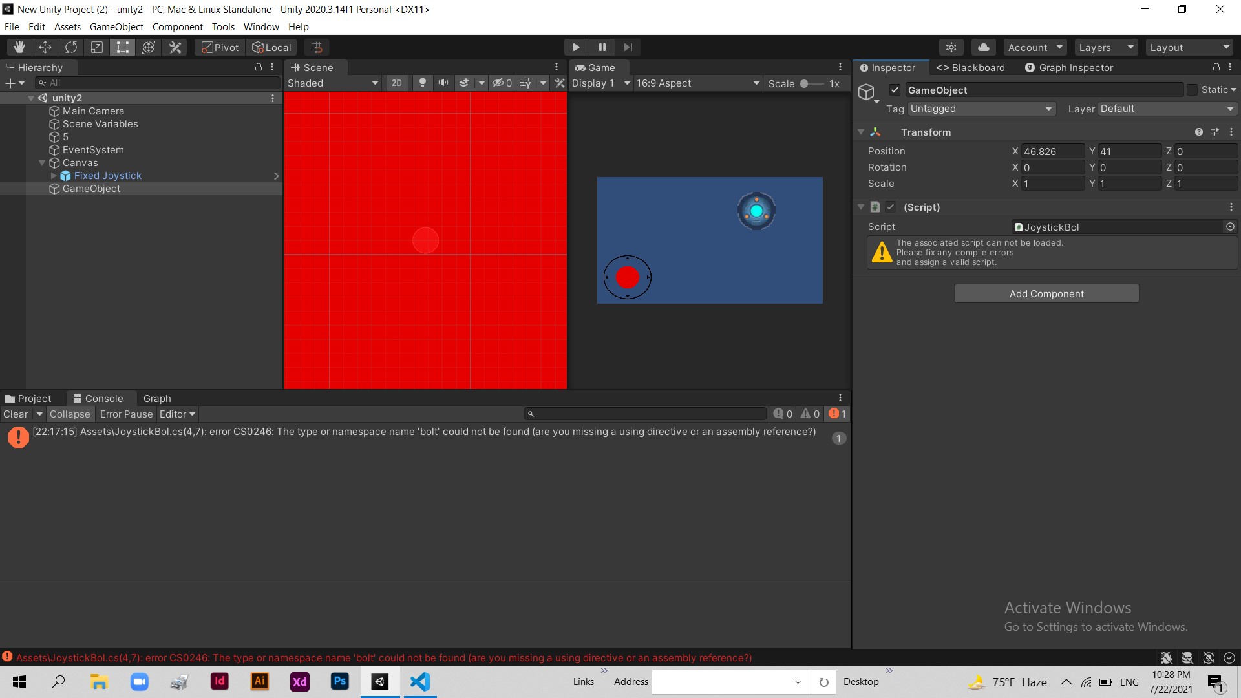Open cloud services icon
Image resolution: width=1241 pixels, height=698 pixels.
pyautogui.click(x=983, y=47)
